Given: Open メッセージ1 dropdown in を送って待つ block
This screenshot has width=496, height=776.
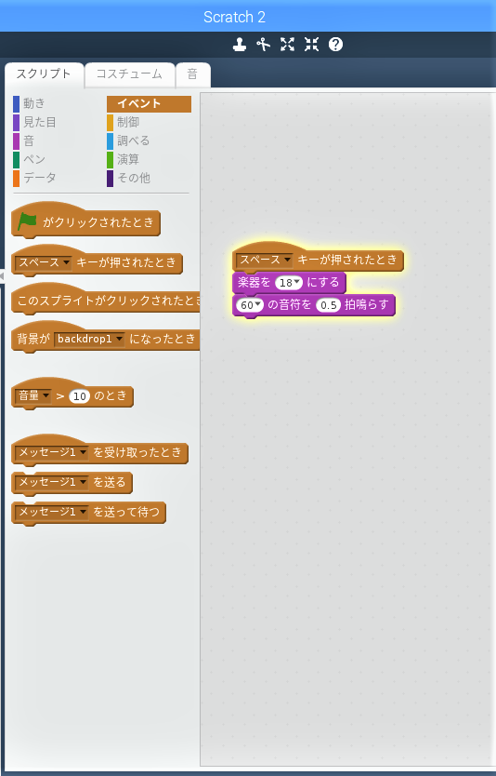Looking at the screenshot, I should [x=51, y=512].
